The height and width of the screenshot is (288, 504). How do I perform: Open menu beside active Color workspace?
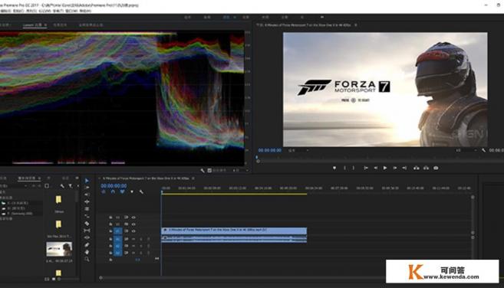(234, 18)
